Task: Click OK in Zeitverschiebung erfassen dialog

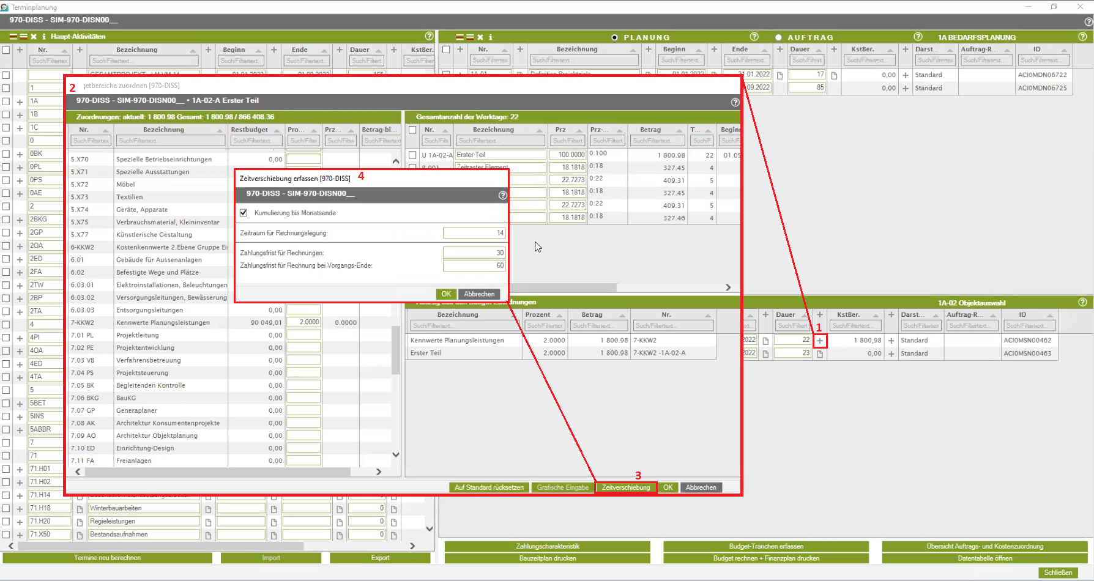Action: point(446,294)
